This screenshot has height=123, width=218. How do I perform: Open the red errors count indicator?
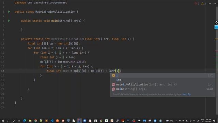point(197,3)
